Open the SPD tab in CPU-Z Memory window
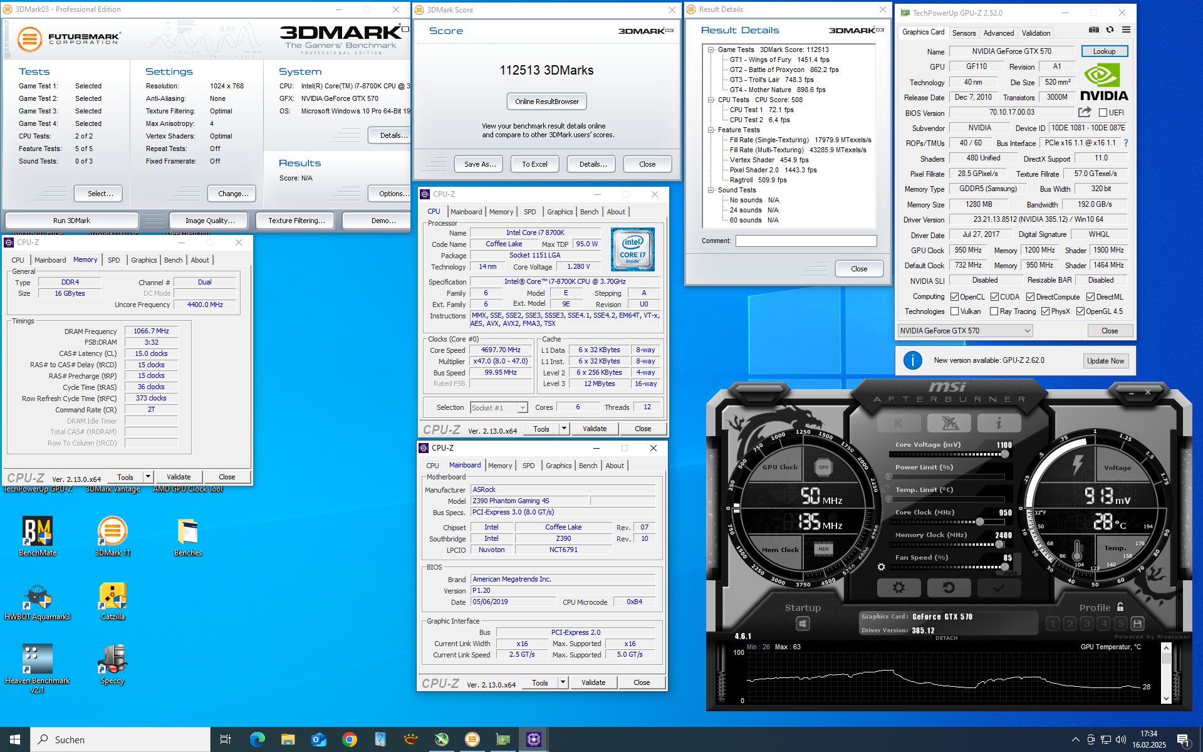 pyautogui.click(x=113, y=260)
